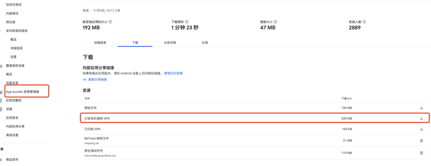This screenshot has width=431, height=166.
Task: Open help for 更新大小
Action: (x=275, y=22)
